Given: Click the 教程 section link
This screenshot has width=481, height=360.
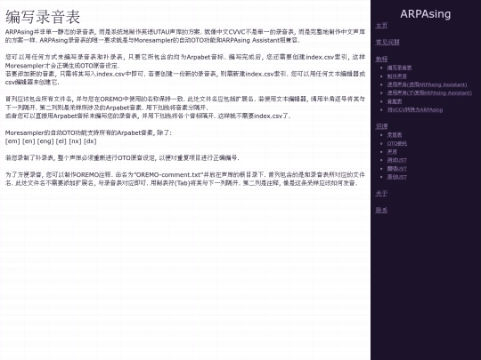Looking at the screenshot, I should tap(381, 59).
